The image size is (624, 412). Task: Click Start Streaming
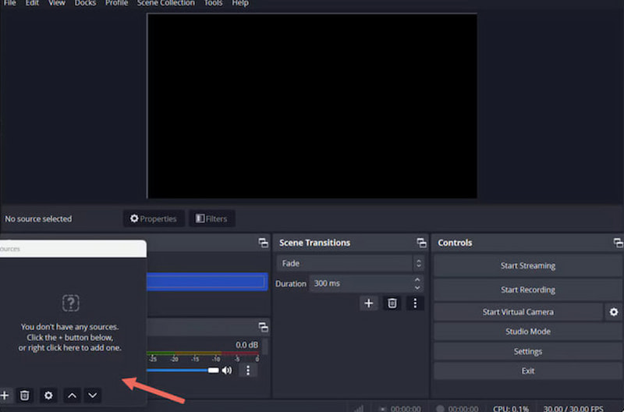coord(528,265)
